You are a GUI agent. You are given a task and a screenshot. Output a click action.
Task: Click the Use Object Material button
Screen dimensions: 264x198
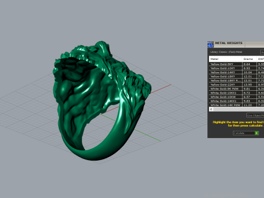click(x=255, y=116)
